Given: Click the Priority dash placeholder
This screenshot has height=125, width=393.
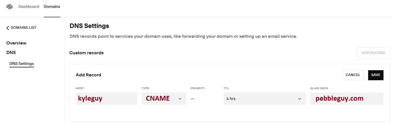Looking at the screenshot, I should click(x=192, y=99).
